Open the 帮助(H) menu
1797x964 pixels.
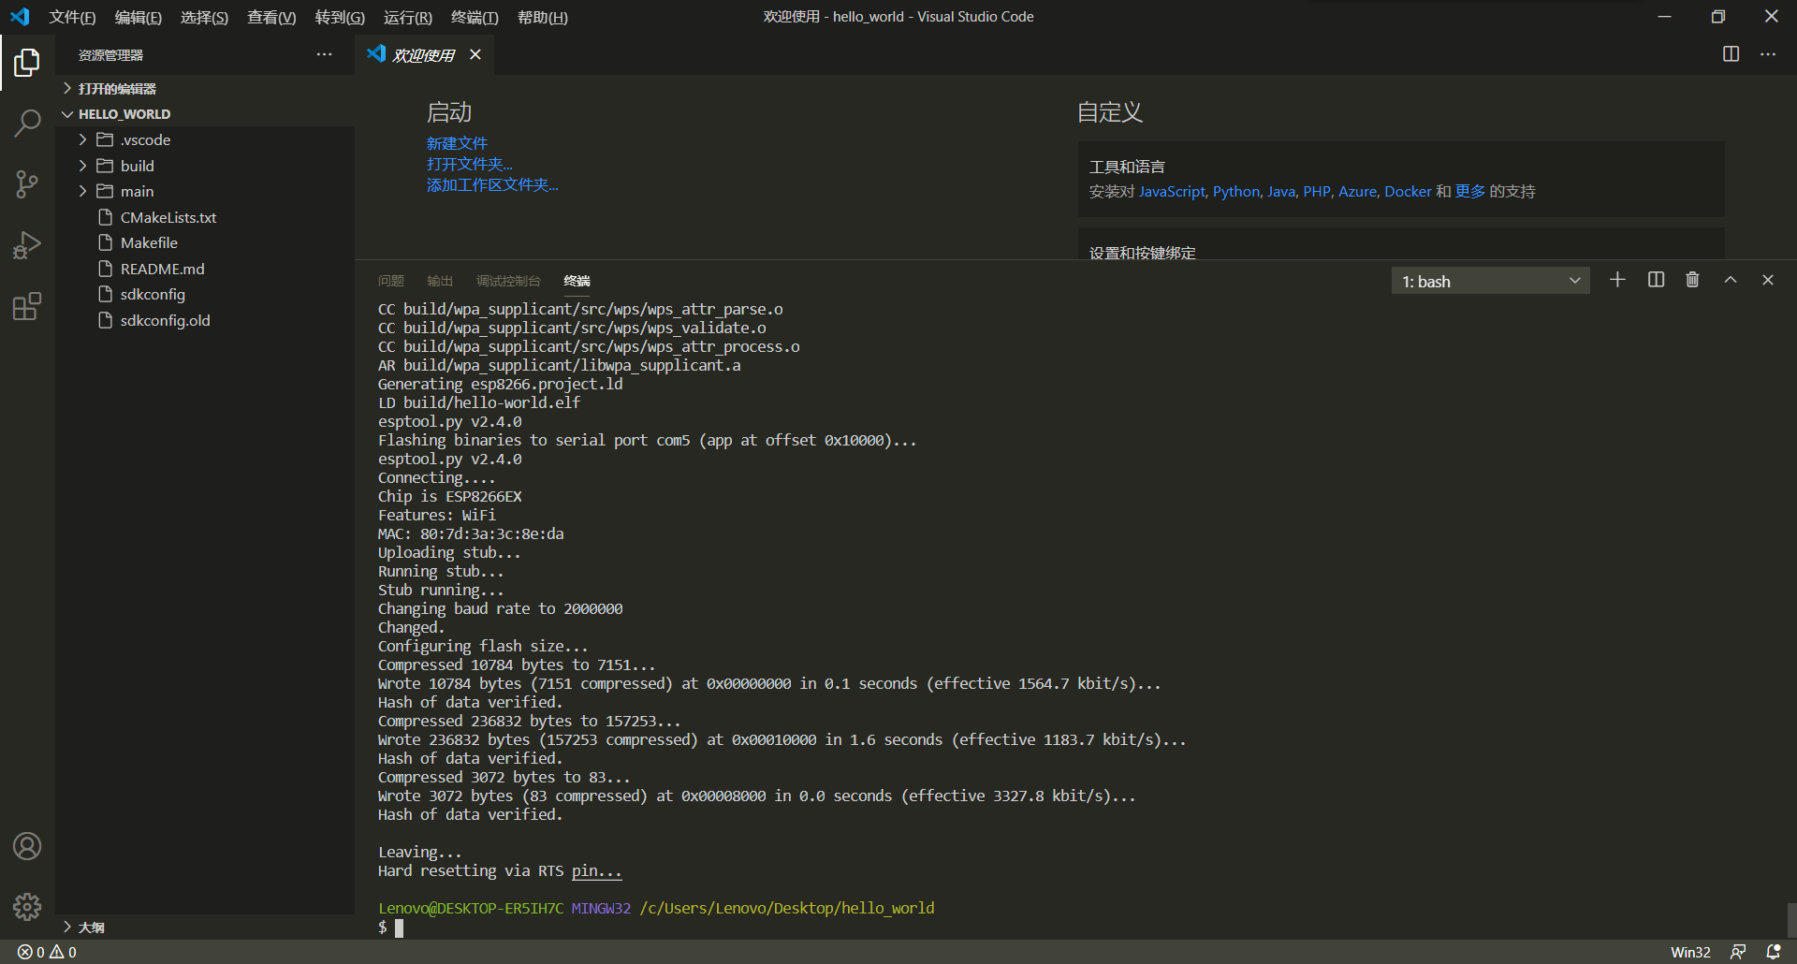[x=543, y=17]
